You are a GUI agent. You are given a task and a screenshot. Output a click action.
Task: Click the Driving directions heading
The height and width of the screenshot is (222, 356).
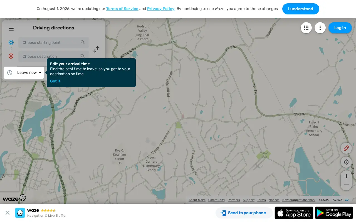coord(54,28)
